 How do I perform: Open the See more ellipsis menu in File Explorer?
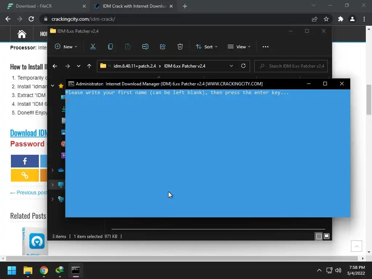point(266,47)
